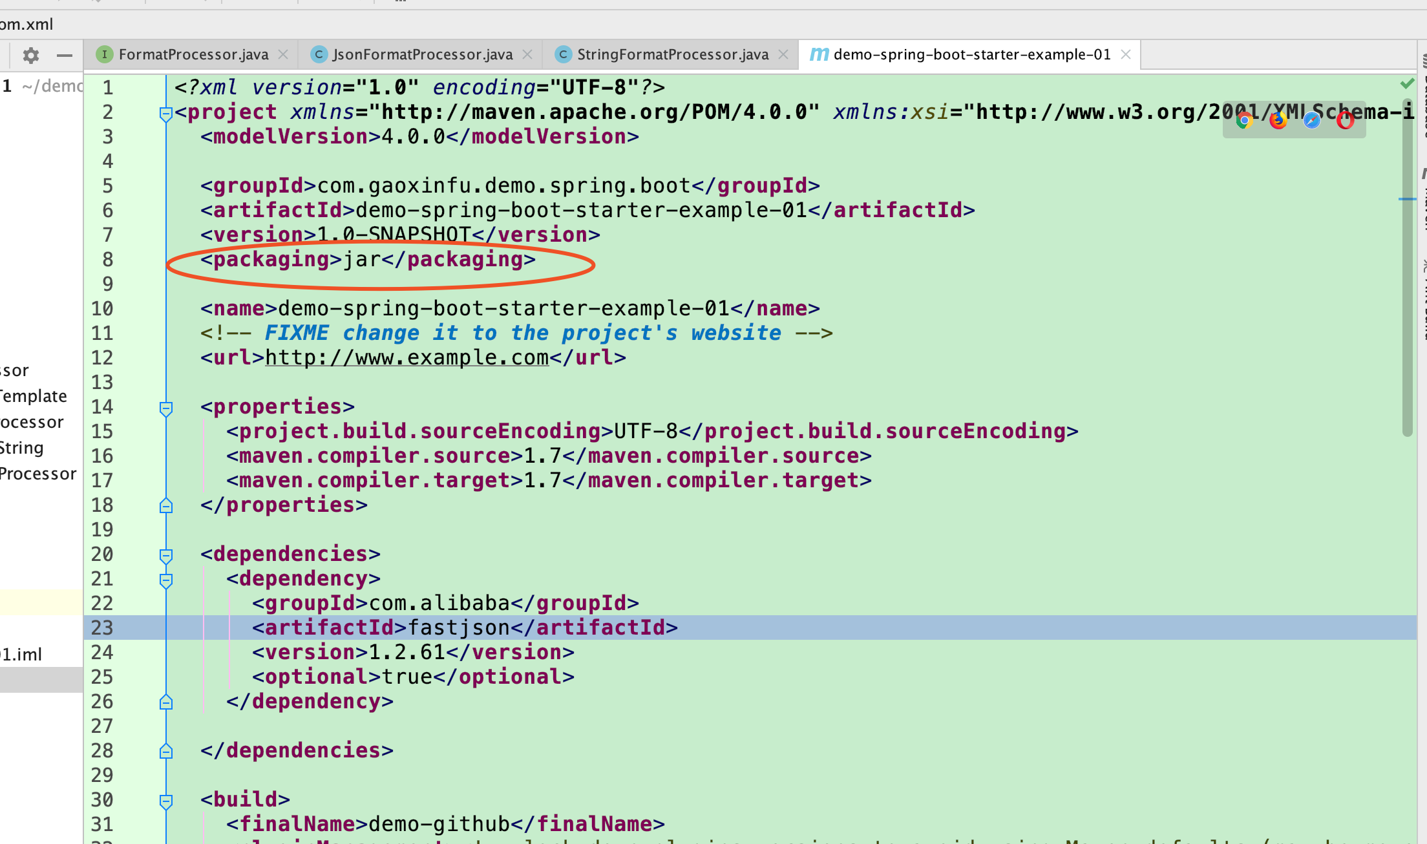The width and height of the screenshot is (1427, 844).
Task: Hide project panel with minus icon
Action: (x=64, y=56)
